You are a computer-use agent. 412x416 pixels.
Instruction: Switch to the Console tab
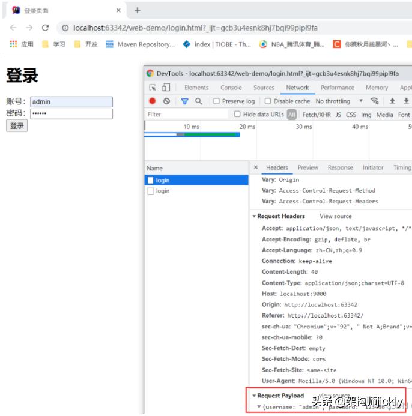coord(231,88)
